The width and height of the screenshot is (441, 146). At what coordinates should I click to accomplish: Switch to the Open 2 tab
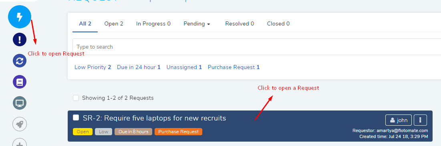click(x=114, y=24)
